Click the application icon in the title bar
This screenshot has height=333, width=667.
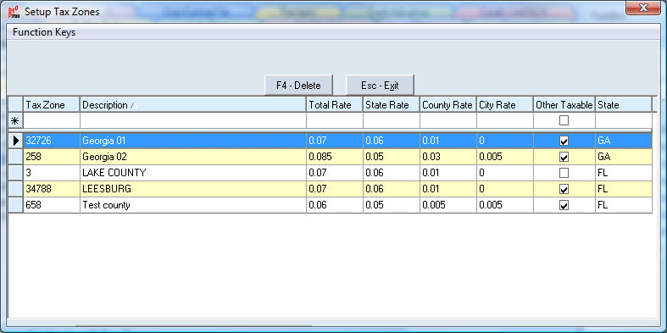click(x=14, y=12)
